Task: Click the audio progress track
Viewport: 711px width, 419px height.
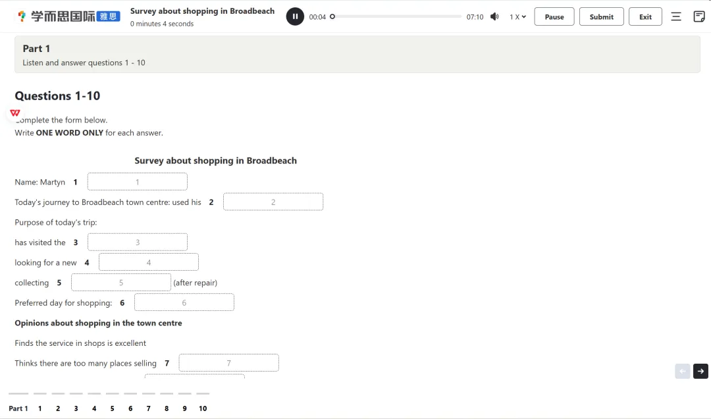Action: 397,16
